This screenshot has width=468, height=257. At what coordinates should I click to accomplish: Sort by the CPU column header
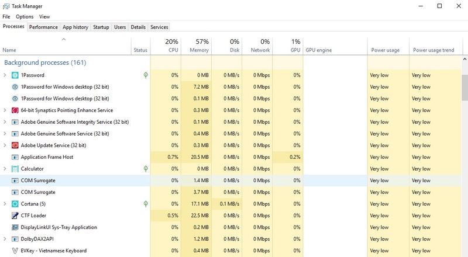pyautogui.click(x=166, y=46)
